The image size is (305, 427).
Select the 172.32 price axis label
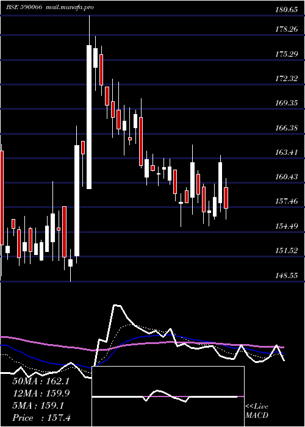click(286, 79)
